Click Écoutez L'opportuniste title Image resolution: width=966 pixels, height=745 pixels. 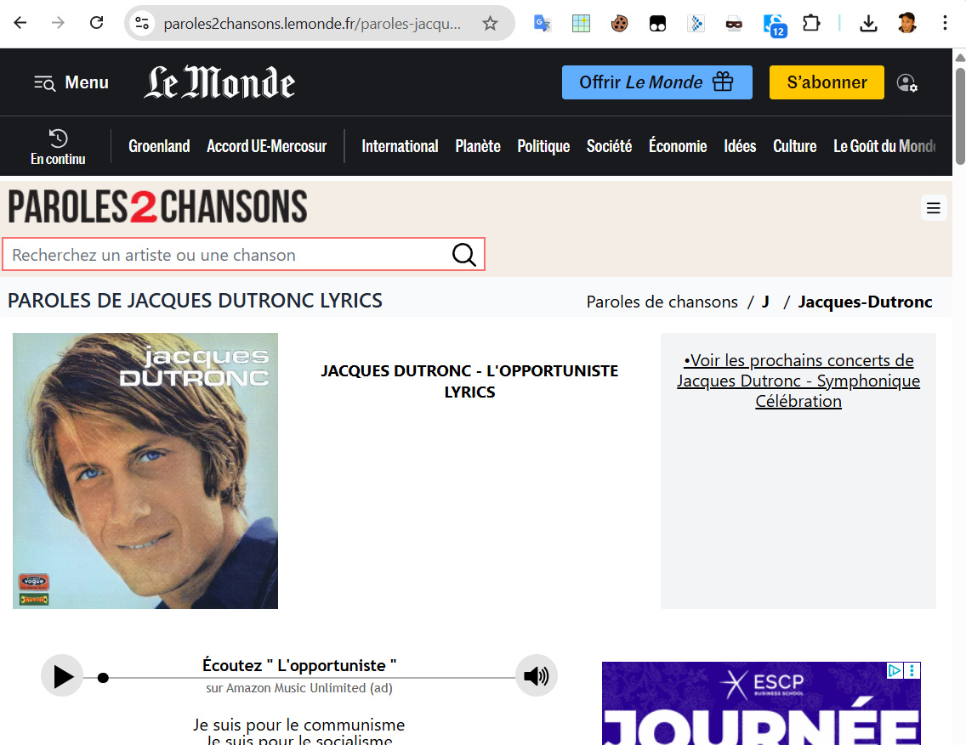pos(299,666)
